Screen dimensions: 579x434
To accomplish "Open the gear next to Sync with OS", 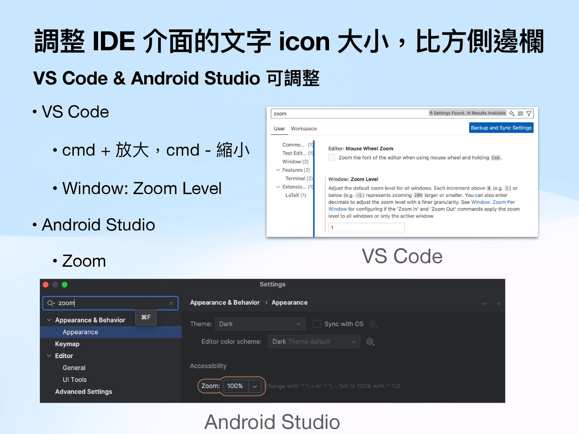I will point(373,324).
